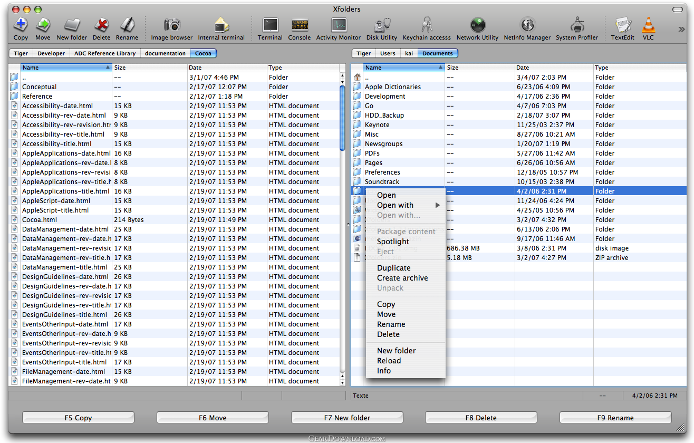The width and height of the screenshot is (694, 443).
Task: Sort the left pane by Date column
Action: pyautogui.click(x=227, y=68)
